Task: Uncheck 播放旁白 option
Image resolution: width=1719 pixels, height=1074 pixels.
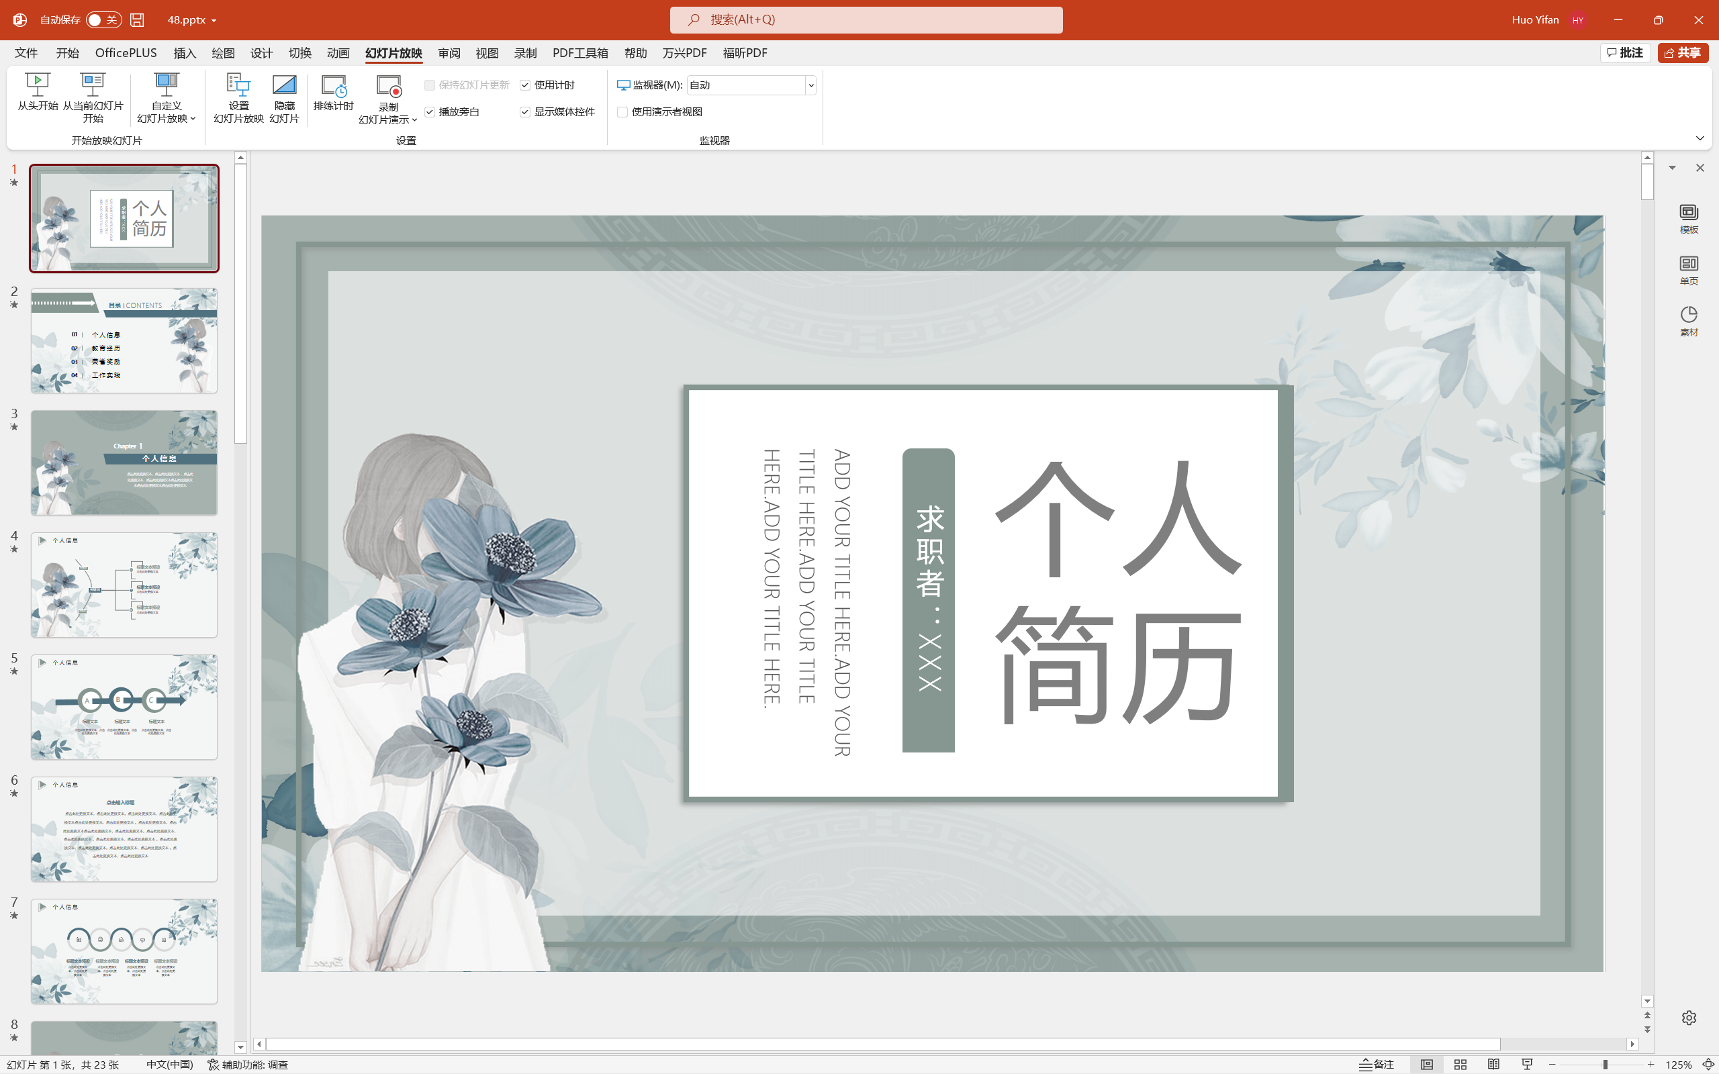Action: coord(430,111)
